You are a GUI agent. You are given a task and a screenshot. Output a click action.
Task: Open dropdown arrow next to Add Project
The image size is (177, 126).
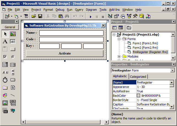point(12,16)
